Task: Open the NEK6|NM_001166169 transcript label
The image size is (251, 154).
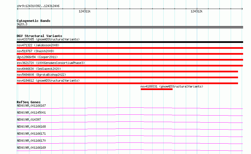Action: pyautogui.click(x=31, y=148)
